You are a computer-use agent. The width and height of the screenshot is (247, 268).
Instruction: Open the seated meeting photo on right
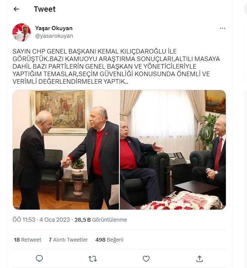point(173,150)
